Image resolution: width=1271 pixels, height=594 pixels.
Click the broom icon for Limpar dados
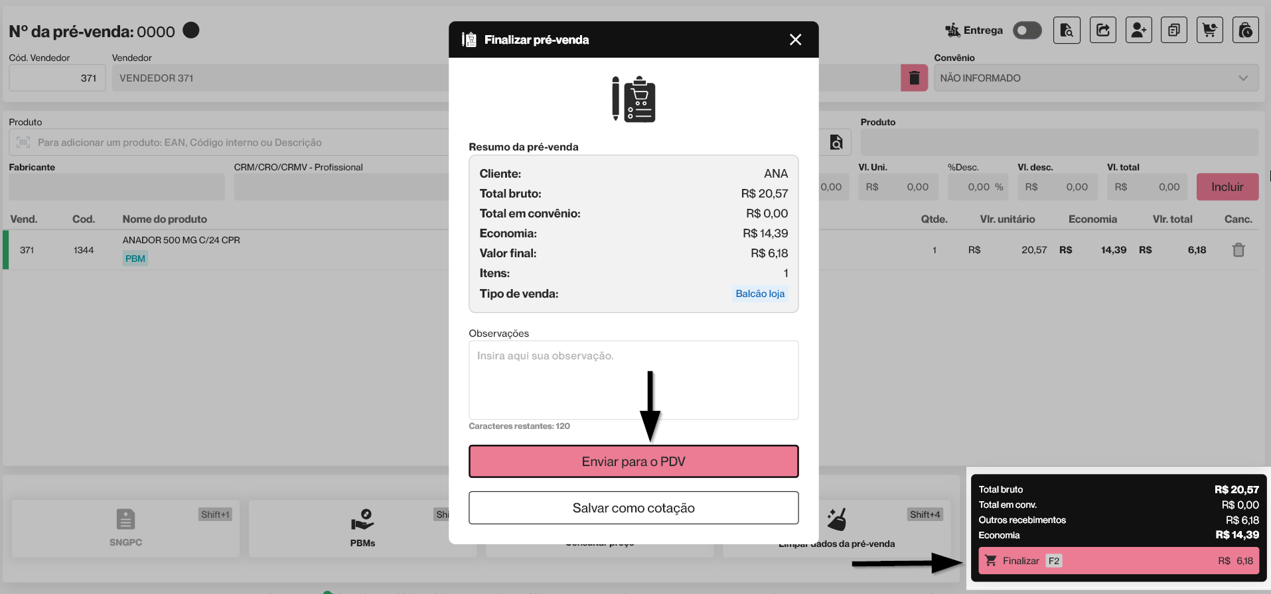[x=837, y=519]
